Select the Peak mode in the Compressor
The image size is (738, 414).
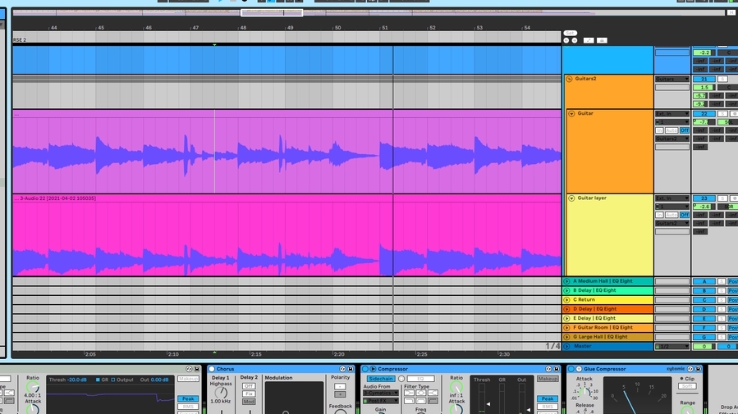click(x=548, y=398)
